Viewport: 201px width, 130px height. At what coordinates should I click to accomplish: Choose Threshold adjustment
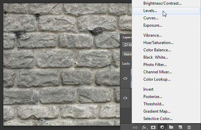[153, 104]
